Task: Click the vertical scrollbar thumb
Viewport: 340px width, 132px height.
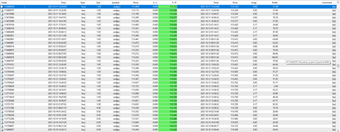Action: 338,66
